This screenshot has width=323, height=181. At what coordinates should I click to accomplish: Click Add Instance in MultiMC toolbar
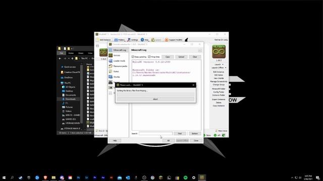103,40
